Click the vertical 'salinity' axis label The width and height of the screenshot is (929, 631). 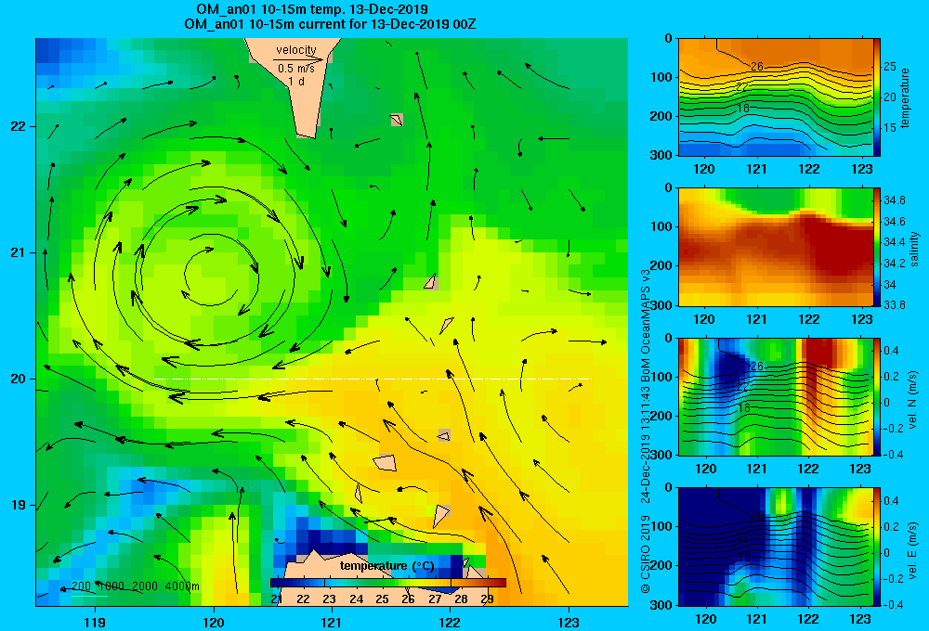(914, 248)
